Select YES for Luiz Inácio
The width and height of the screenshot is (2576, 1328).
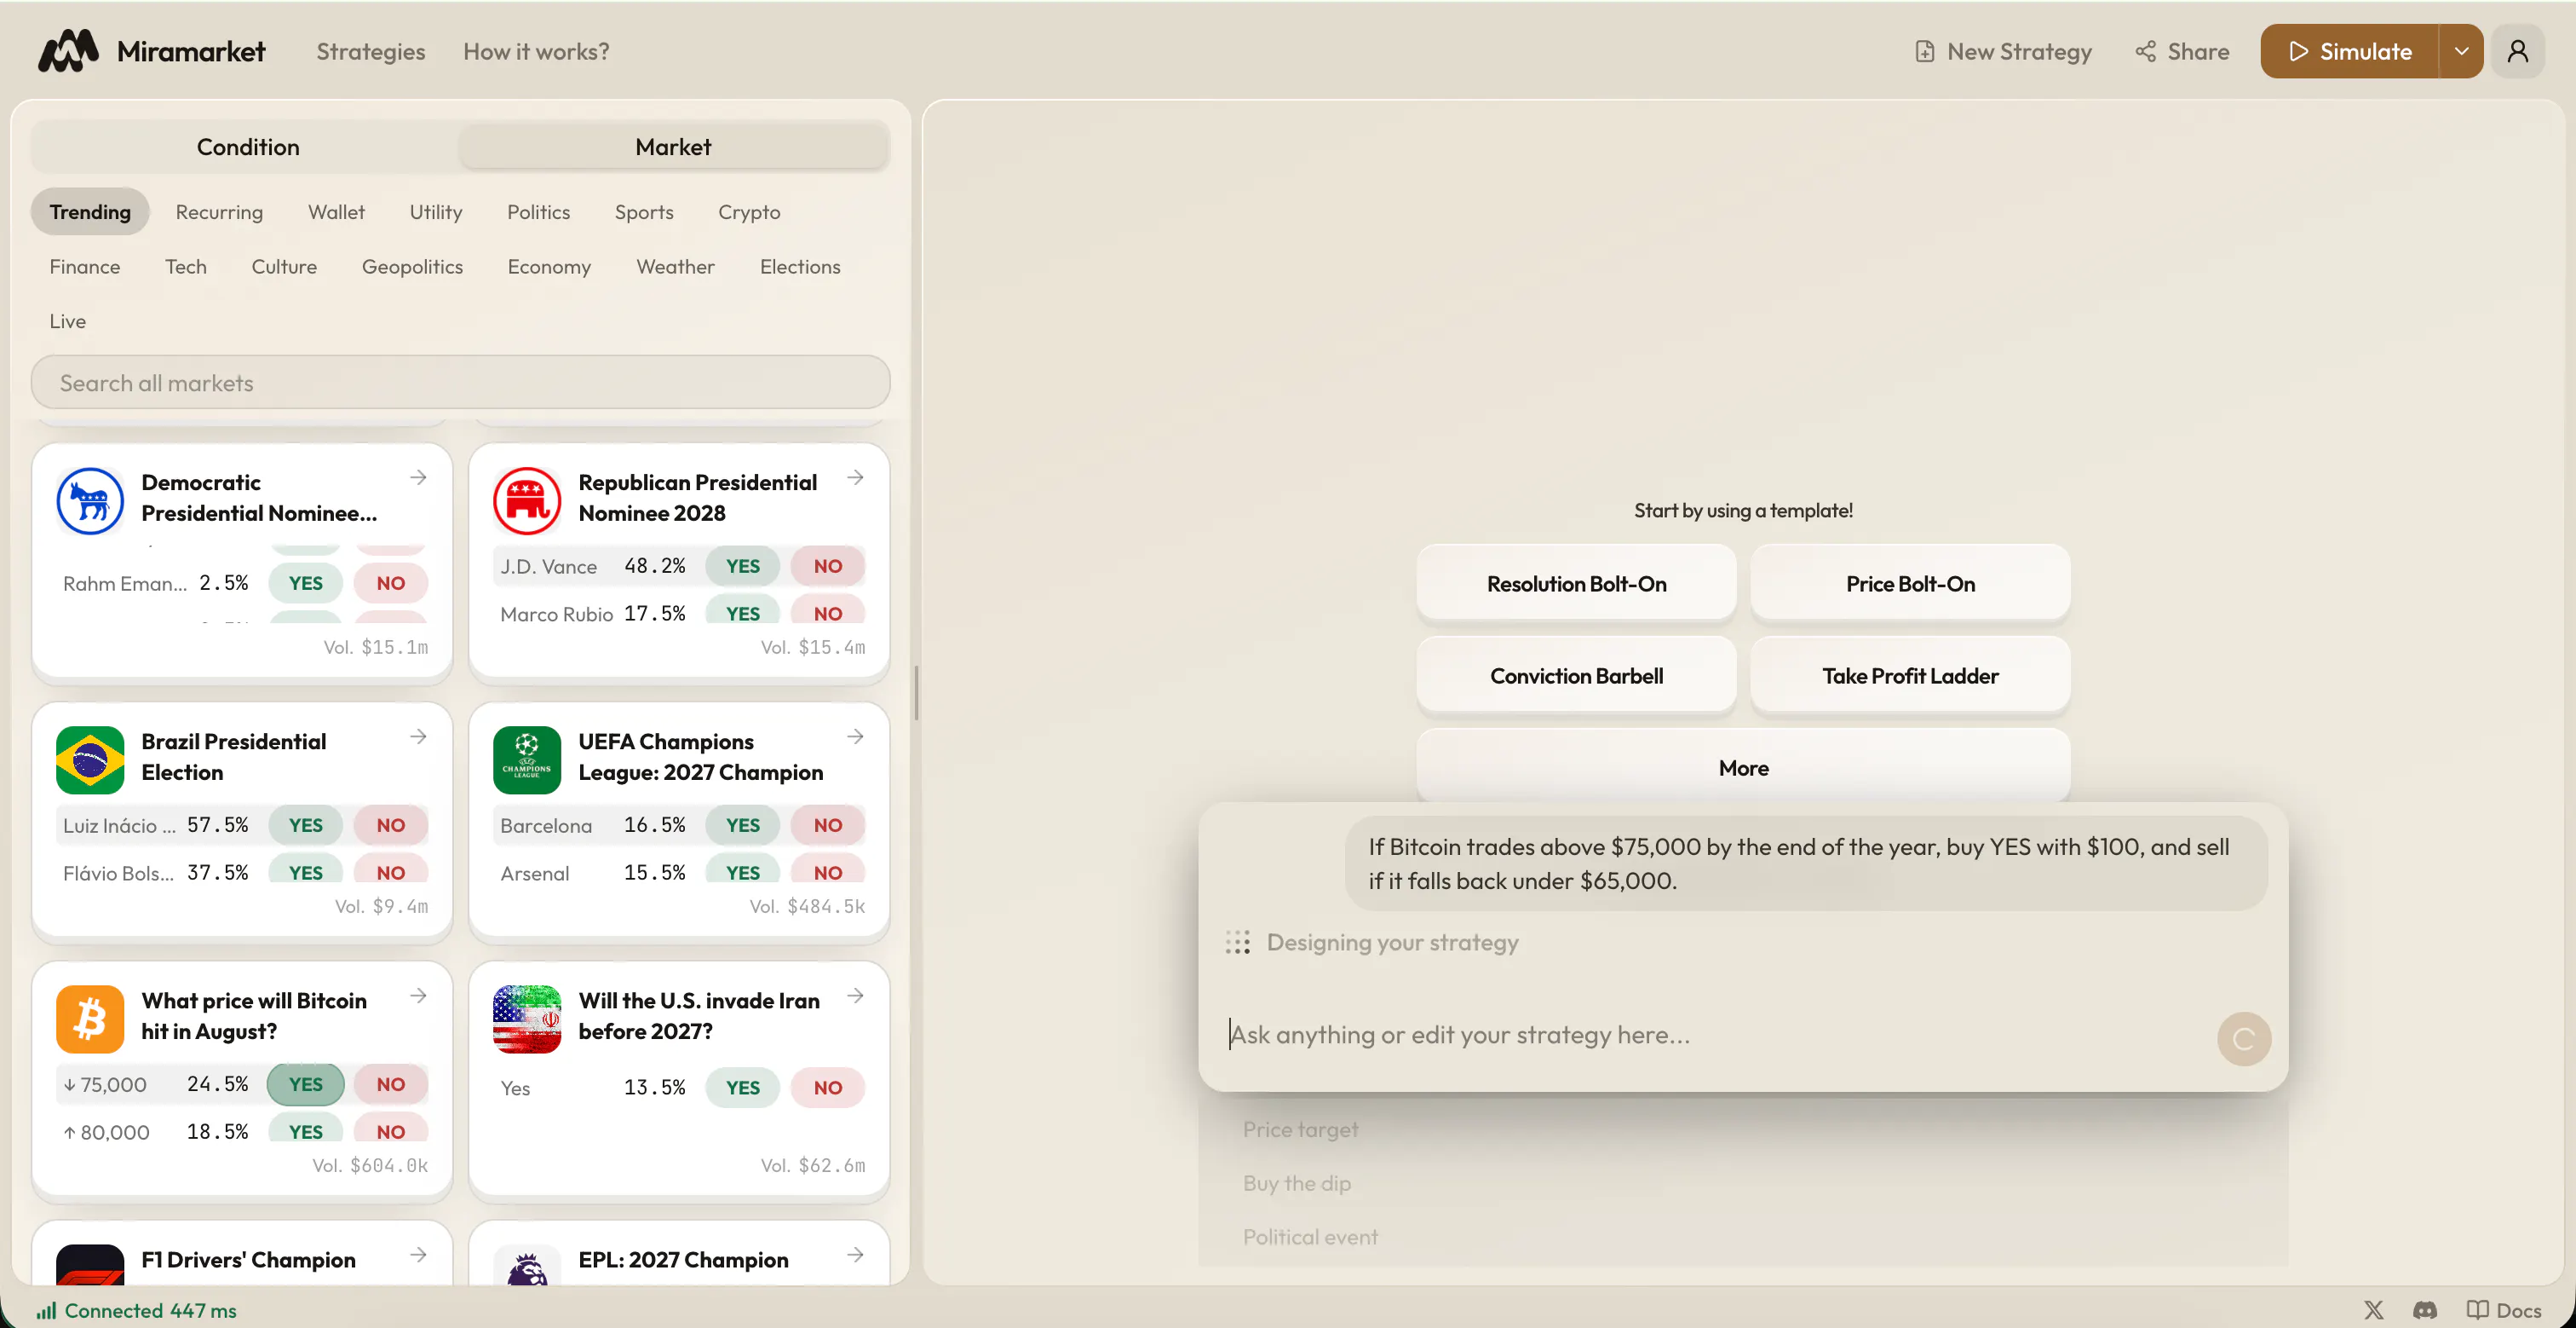pos(306,826)
